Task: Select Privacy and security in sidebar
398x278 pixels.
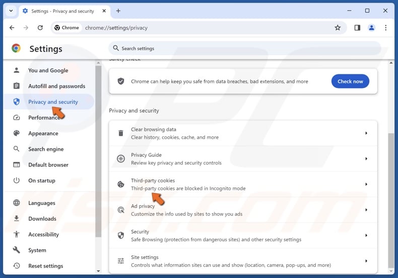Action: pos(49,102)
